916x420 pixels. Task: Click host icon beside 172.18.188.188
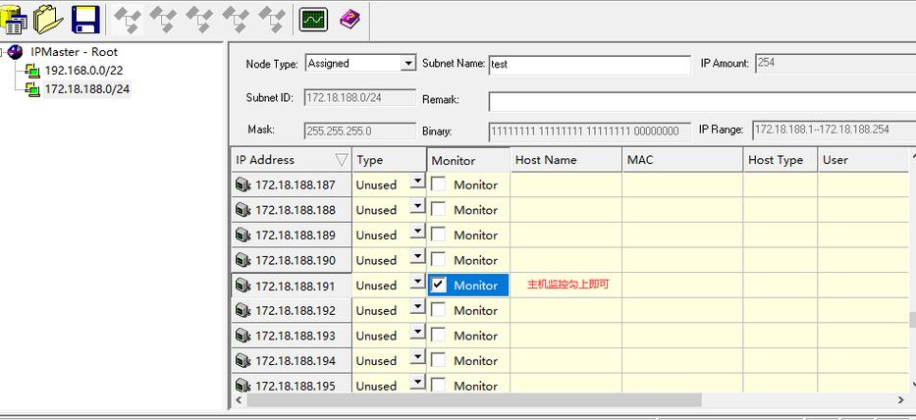[x=243, y=210]
